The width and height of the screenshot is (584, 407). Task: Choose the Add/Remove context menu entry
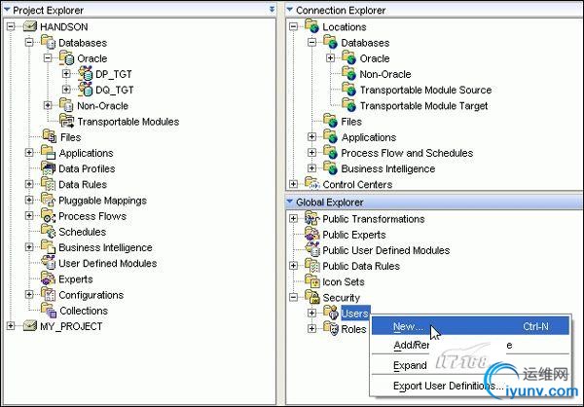click(470, 345)
